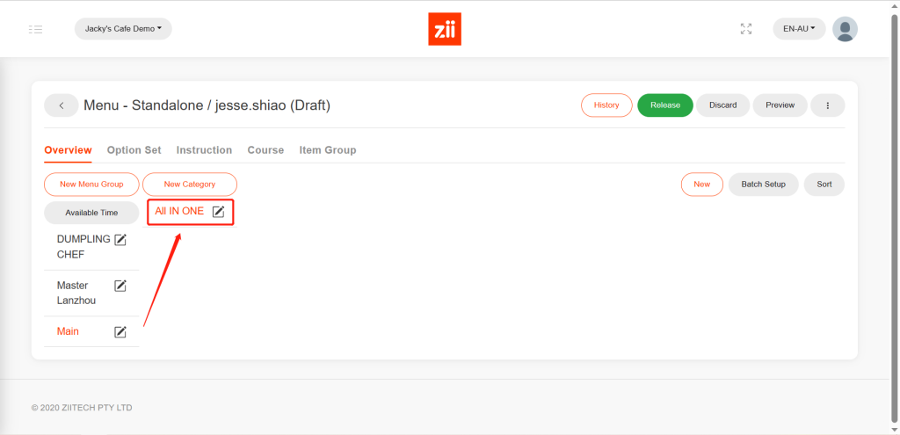Toggle fullscreen mode icon
This screenshot has width=900, height=435.
[x=746, y=29]
